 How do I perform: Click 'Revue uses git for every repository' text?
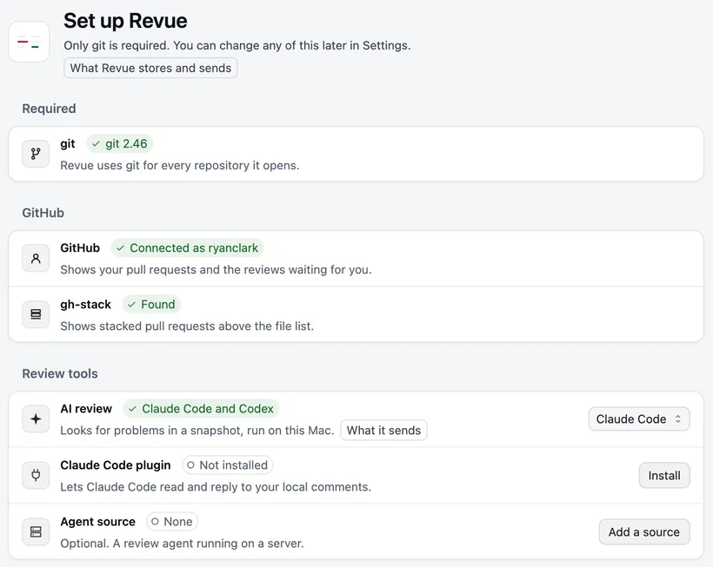coord(180,165)
